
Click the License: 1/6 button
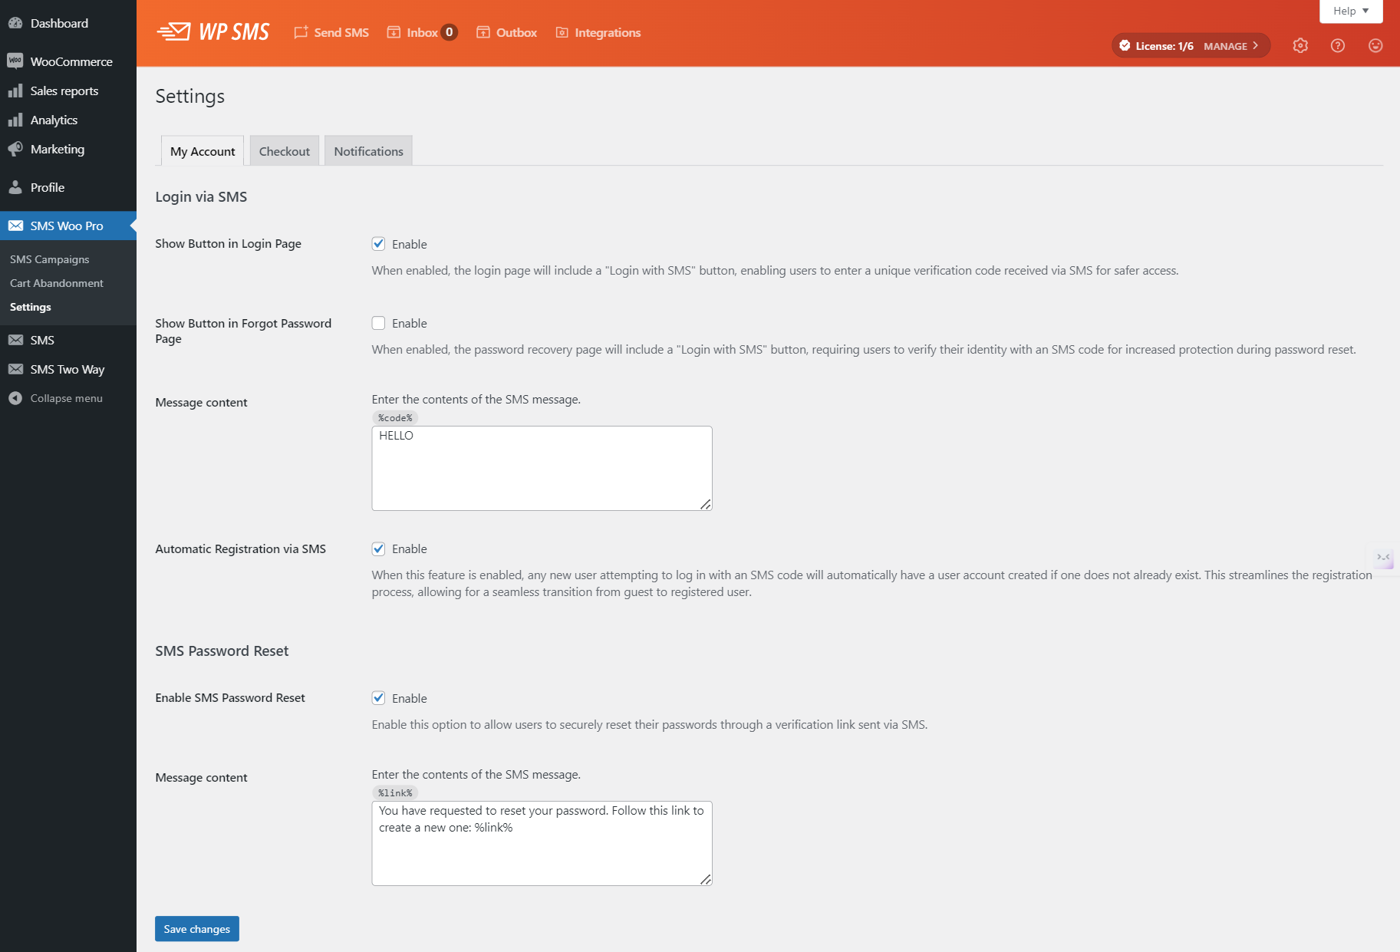1191,45
